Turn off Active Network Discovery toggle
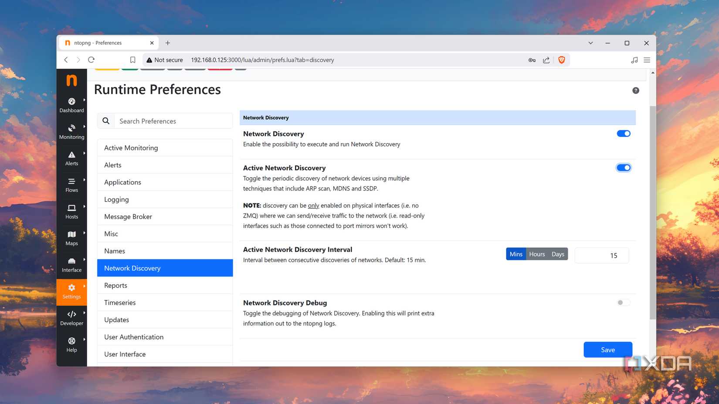Viewport: 719px width, 404px height. (x=624, y=168)
